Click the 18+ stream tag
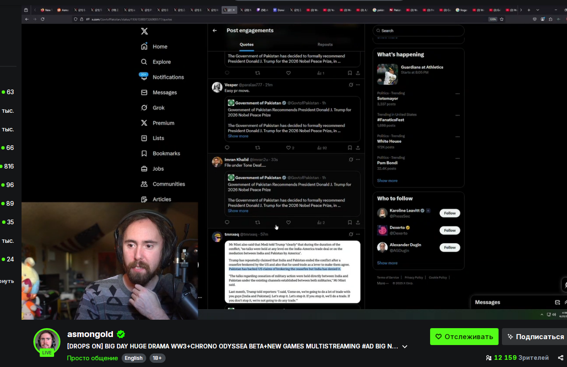Image resolution: width=567 pixels, height=367 pixels. pos(157,358)
